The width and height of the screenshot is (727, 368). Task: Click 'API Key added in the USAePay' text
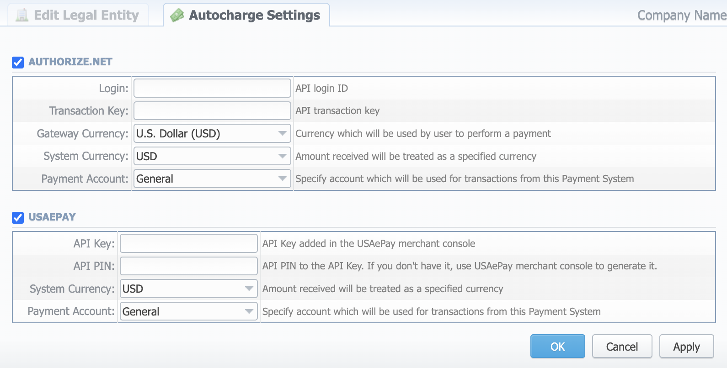369,243
